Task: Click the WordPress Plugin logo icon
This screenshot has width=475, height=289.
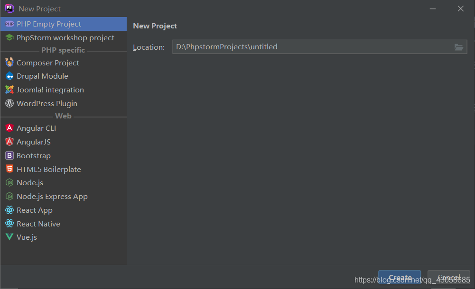Action: [x=9, y=103]
